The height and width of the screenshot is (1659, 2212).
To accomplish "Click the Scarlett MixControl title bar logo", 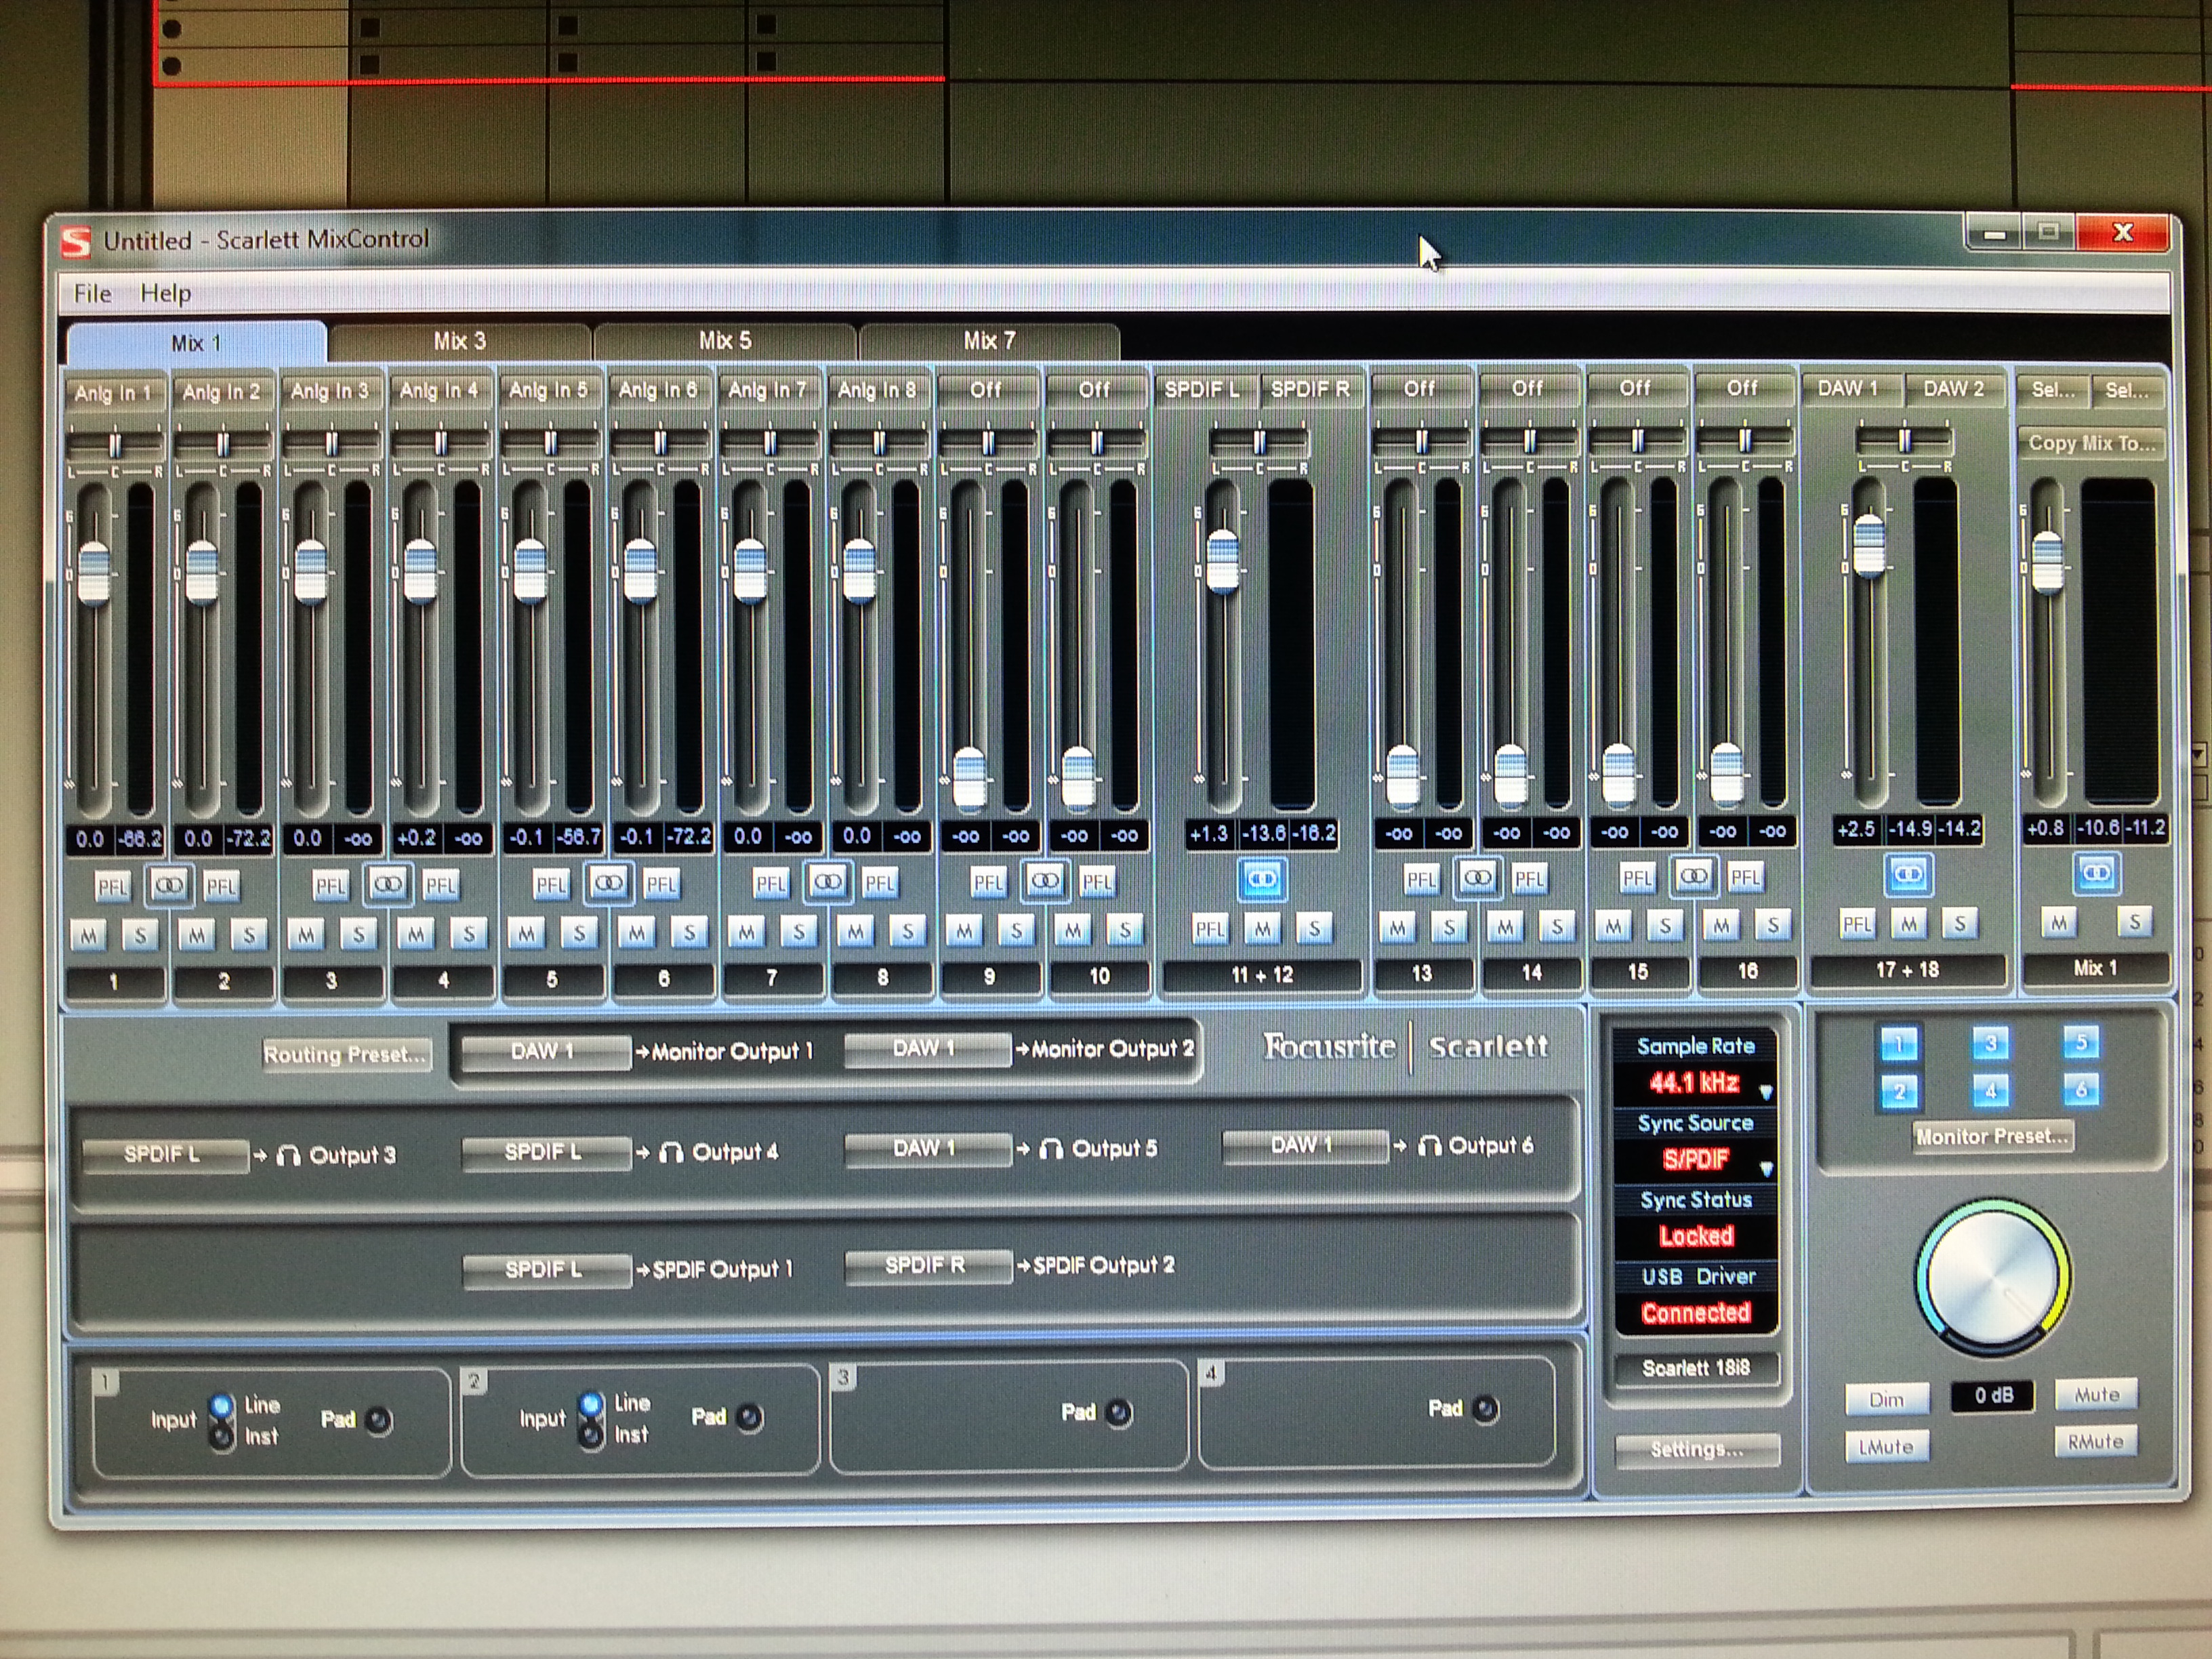I will click(75, 241).
